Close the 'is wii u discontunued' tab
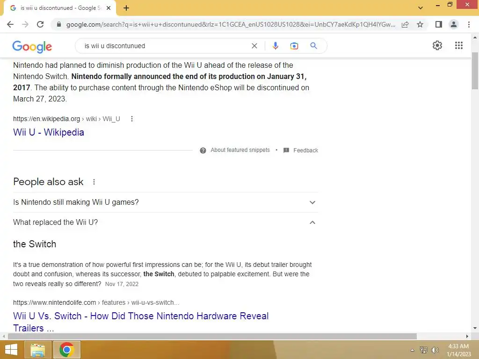479x359 pixels. click(109, 8)
